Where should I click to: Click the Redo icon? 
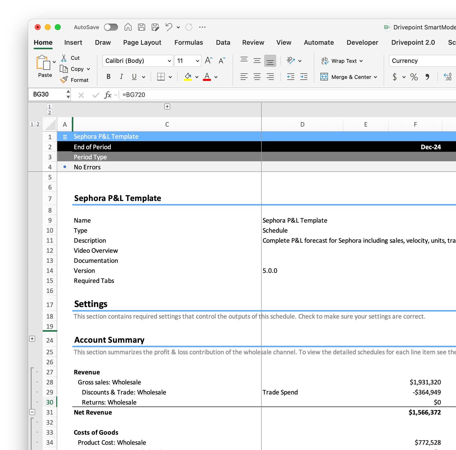(x=189, y=27)
